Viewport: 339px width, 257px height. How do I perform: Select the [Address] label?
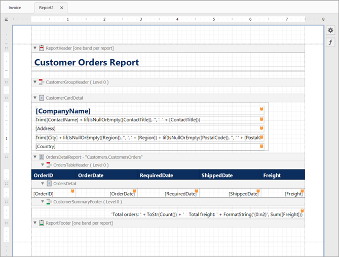pyautogui.click(x=149, y=128)
